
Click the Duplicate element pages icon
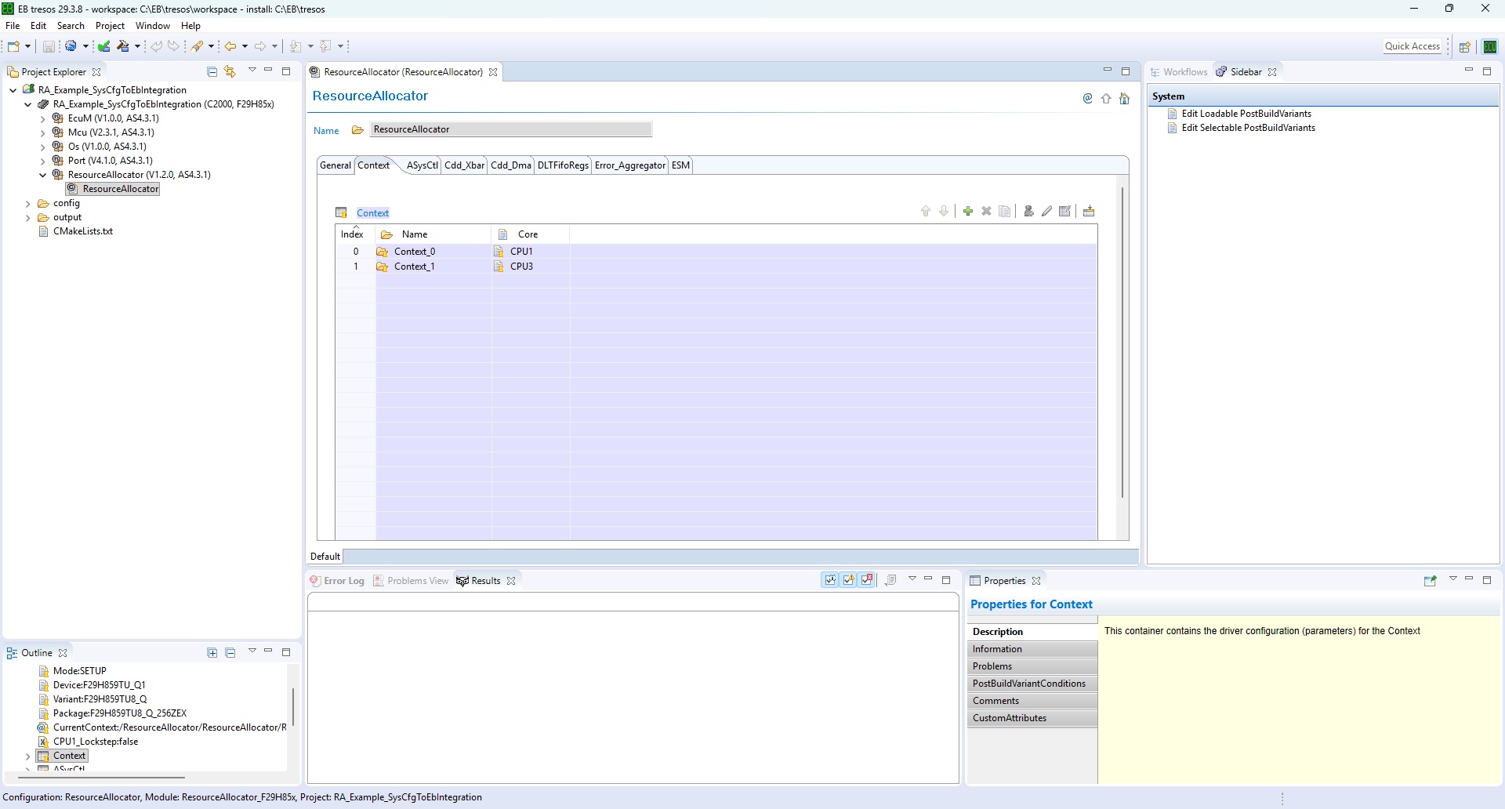click(1005, 211)
